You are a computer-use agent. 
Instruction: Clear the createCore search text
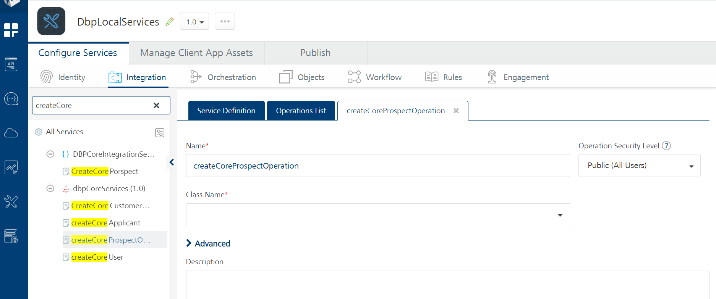pyautogui.click(x=156, y=106)
